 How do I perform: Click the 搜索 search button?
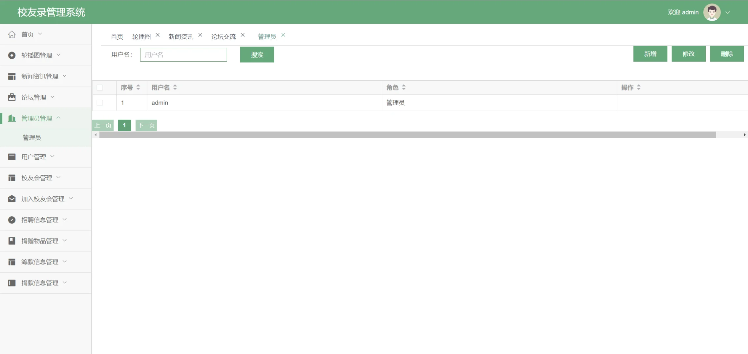coord(257,54)
